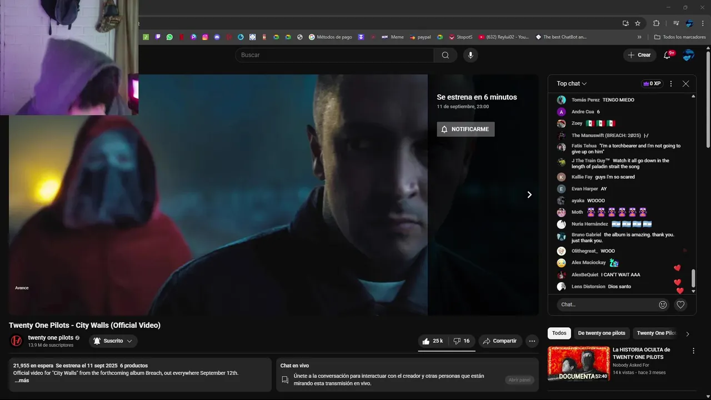The width and height of the screenshot is (711, 400).
Task: Click the Crear button
Action: [639, 55]
